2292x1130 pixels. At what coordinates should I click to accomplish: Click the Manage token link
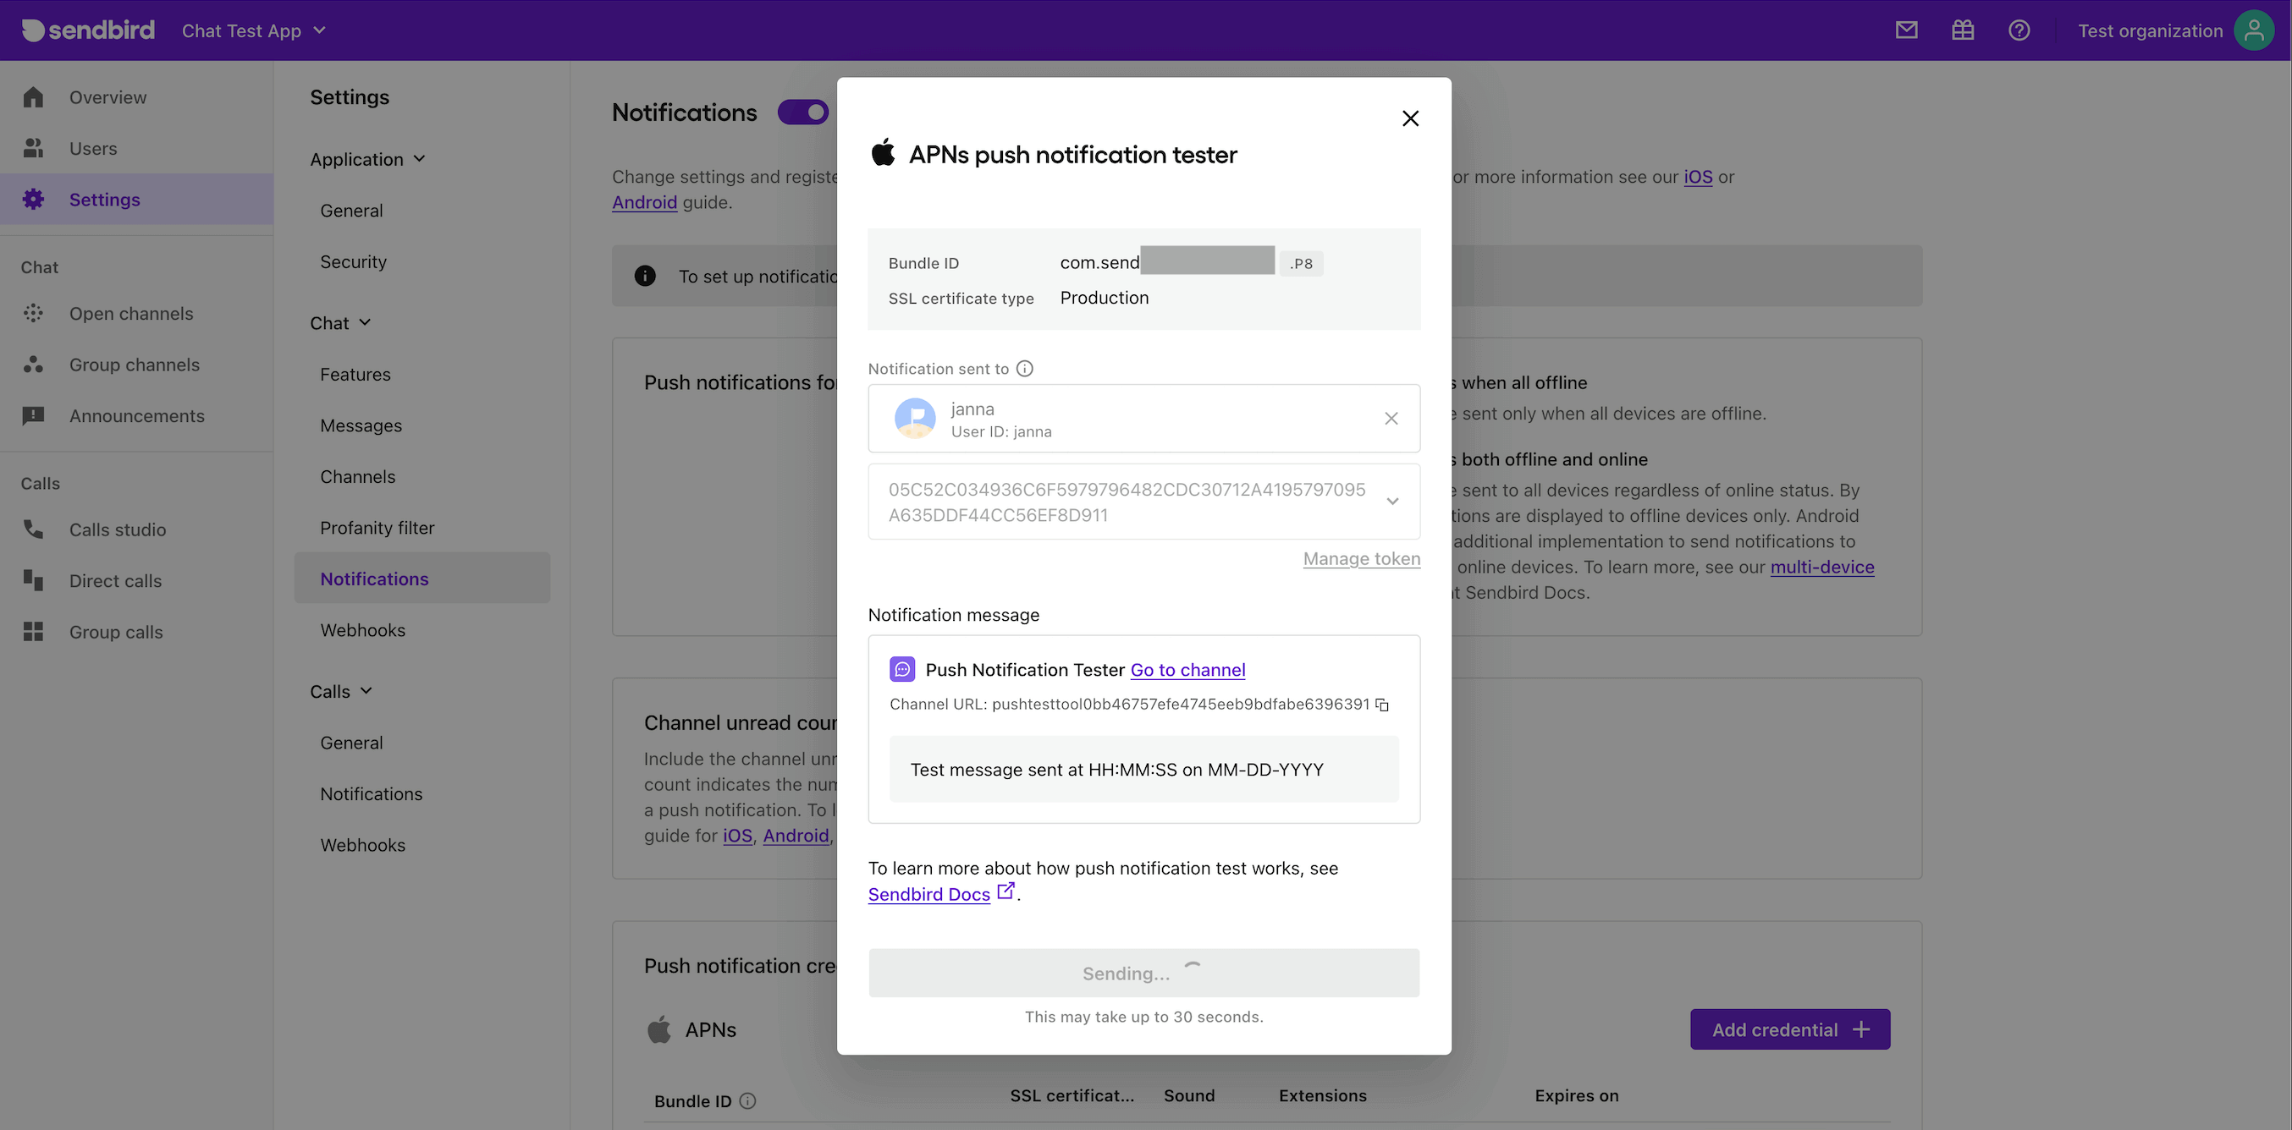[1361, 557]
